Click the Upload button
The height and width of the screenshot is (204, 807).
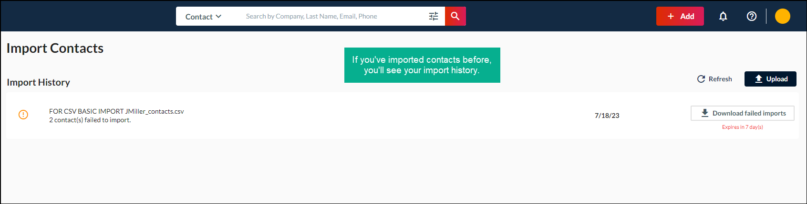(x=770, y=79)
